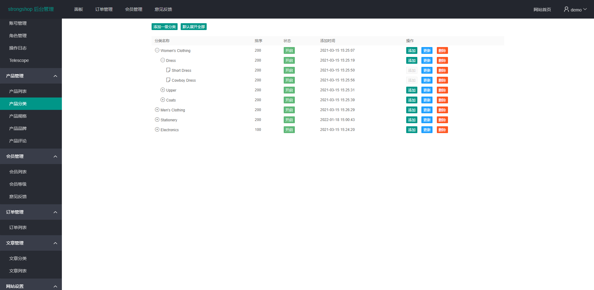Image resolution: width=594 pixels, height=290 pixels.
Task: Delete the Coats category
Action: [442, 100]
